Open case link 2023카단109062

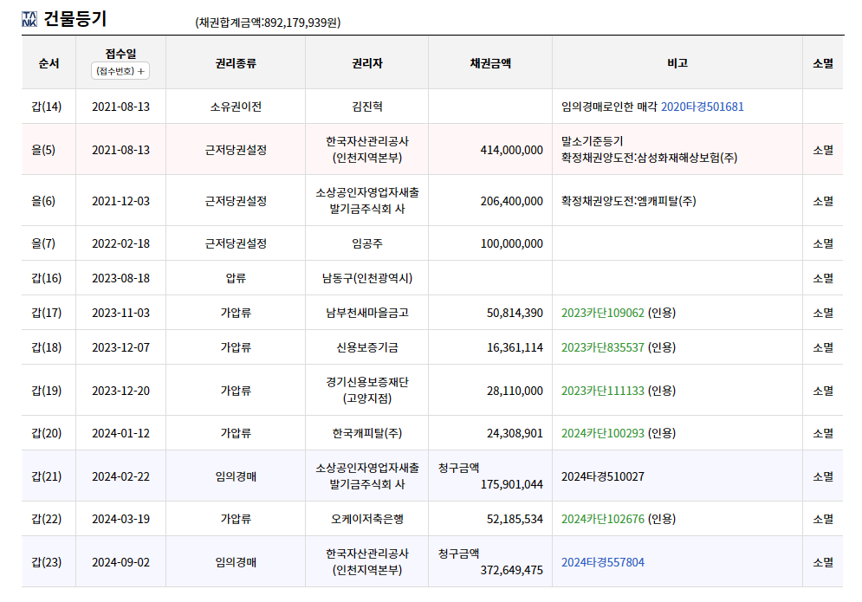[602, 313]
